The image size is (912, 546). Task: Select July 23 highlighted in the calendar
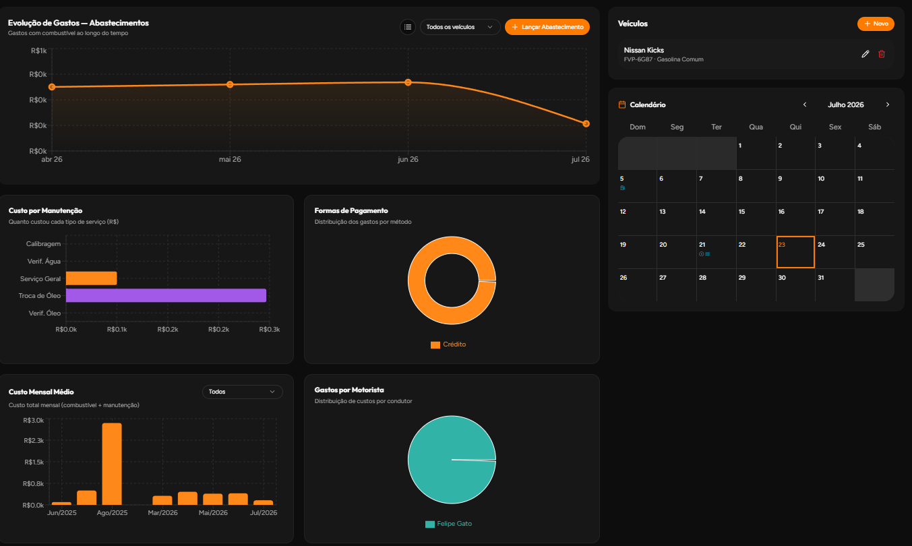[795, 252]
